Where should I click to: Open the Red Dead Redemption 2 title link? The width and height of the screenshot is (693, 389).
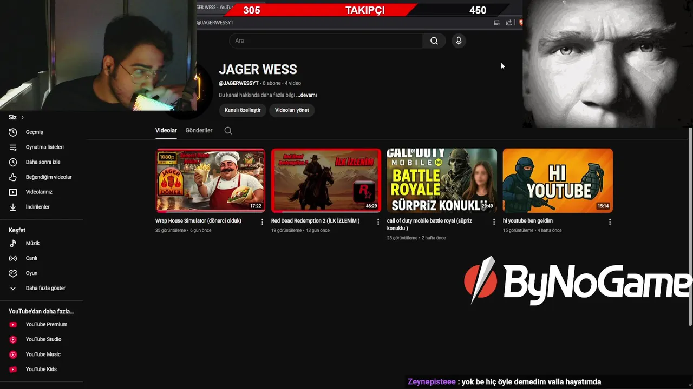tap(315, 220)
